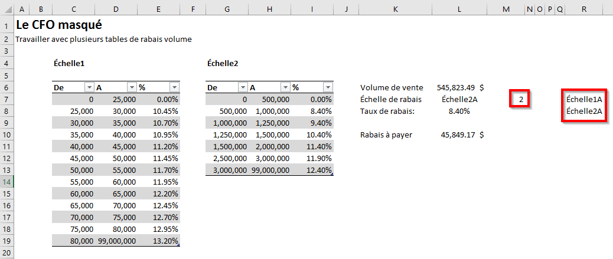The height and width of the screenshot is (259, 613).
Task: Click the 'Le CFO masqué' title cell
Action: coord(59,25)
